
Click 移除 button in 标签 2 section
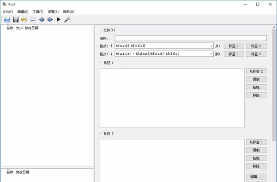pos(256,166)
